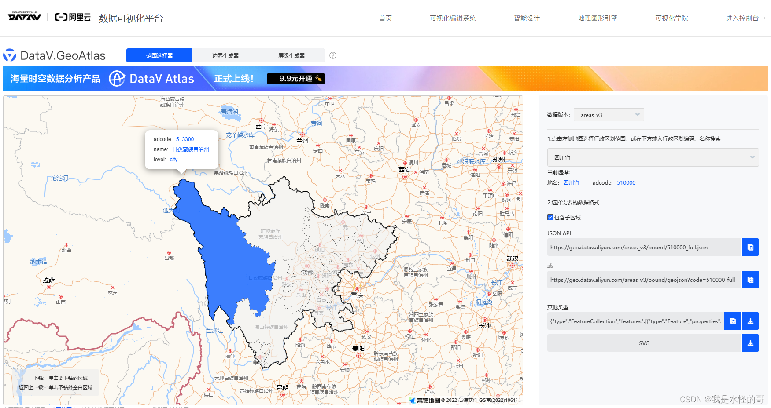Click 西安 label on map
The image size is (771, 408).
tap(405, 170)
